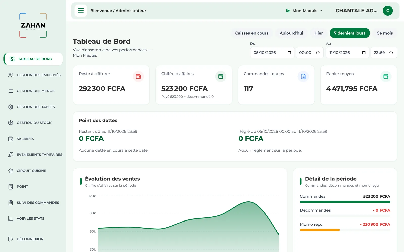Click the blue clipboard icon in Commandes totales
Viewport: 404px width, 252px height.
pyautogui.click(x=303, y=76)
